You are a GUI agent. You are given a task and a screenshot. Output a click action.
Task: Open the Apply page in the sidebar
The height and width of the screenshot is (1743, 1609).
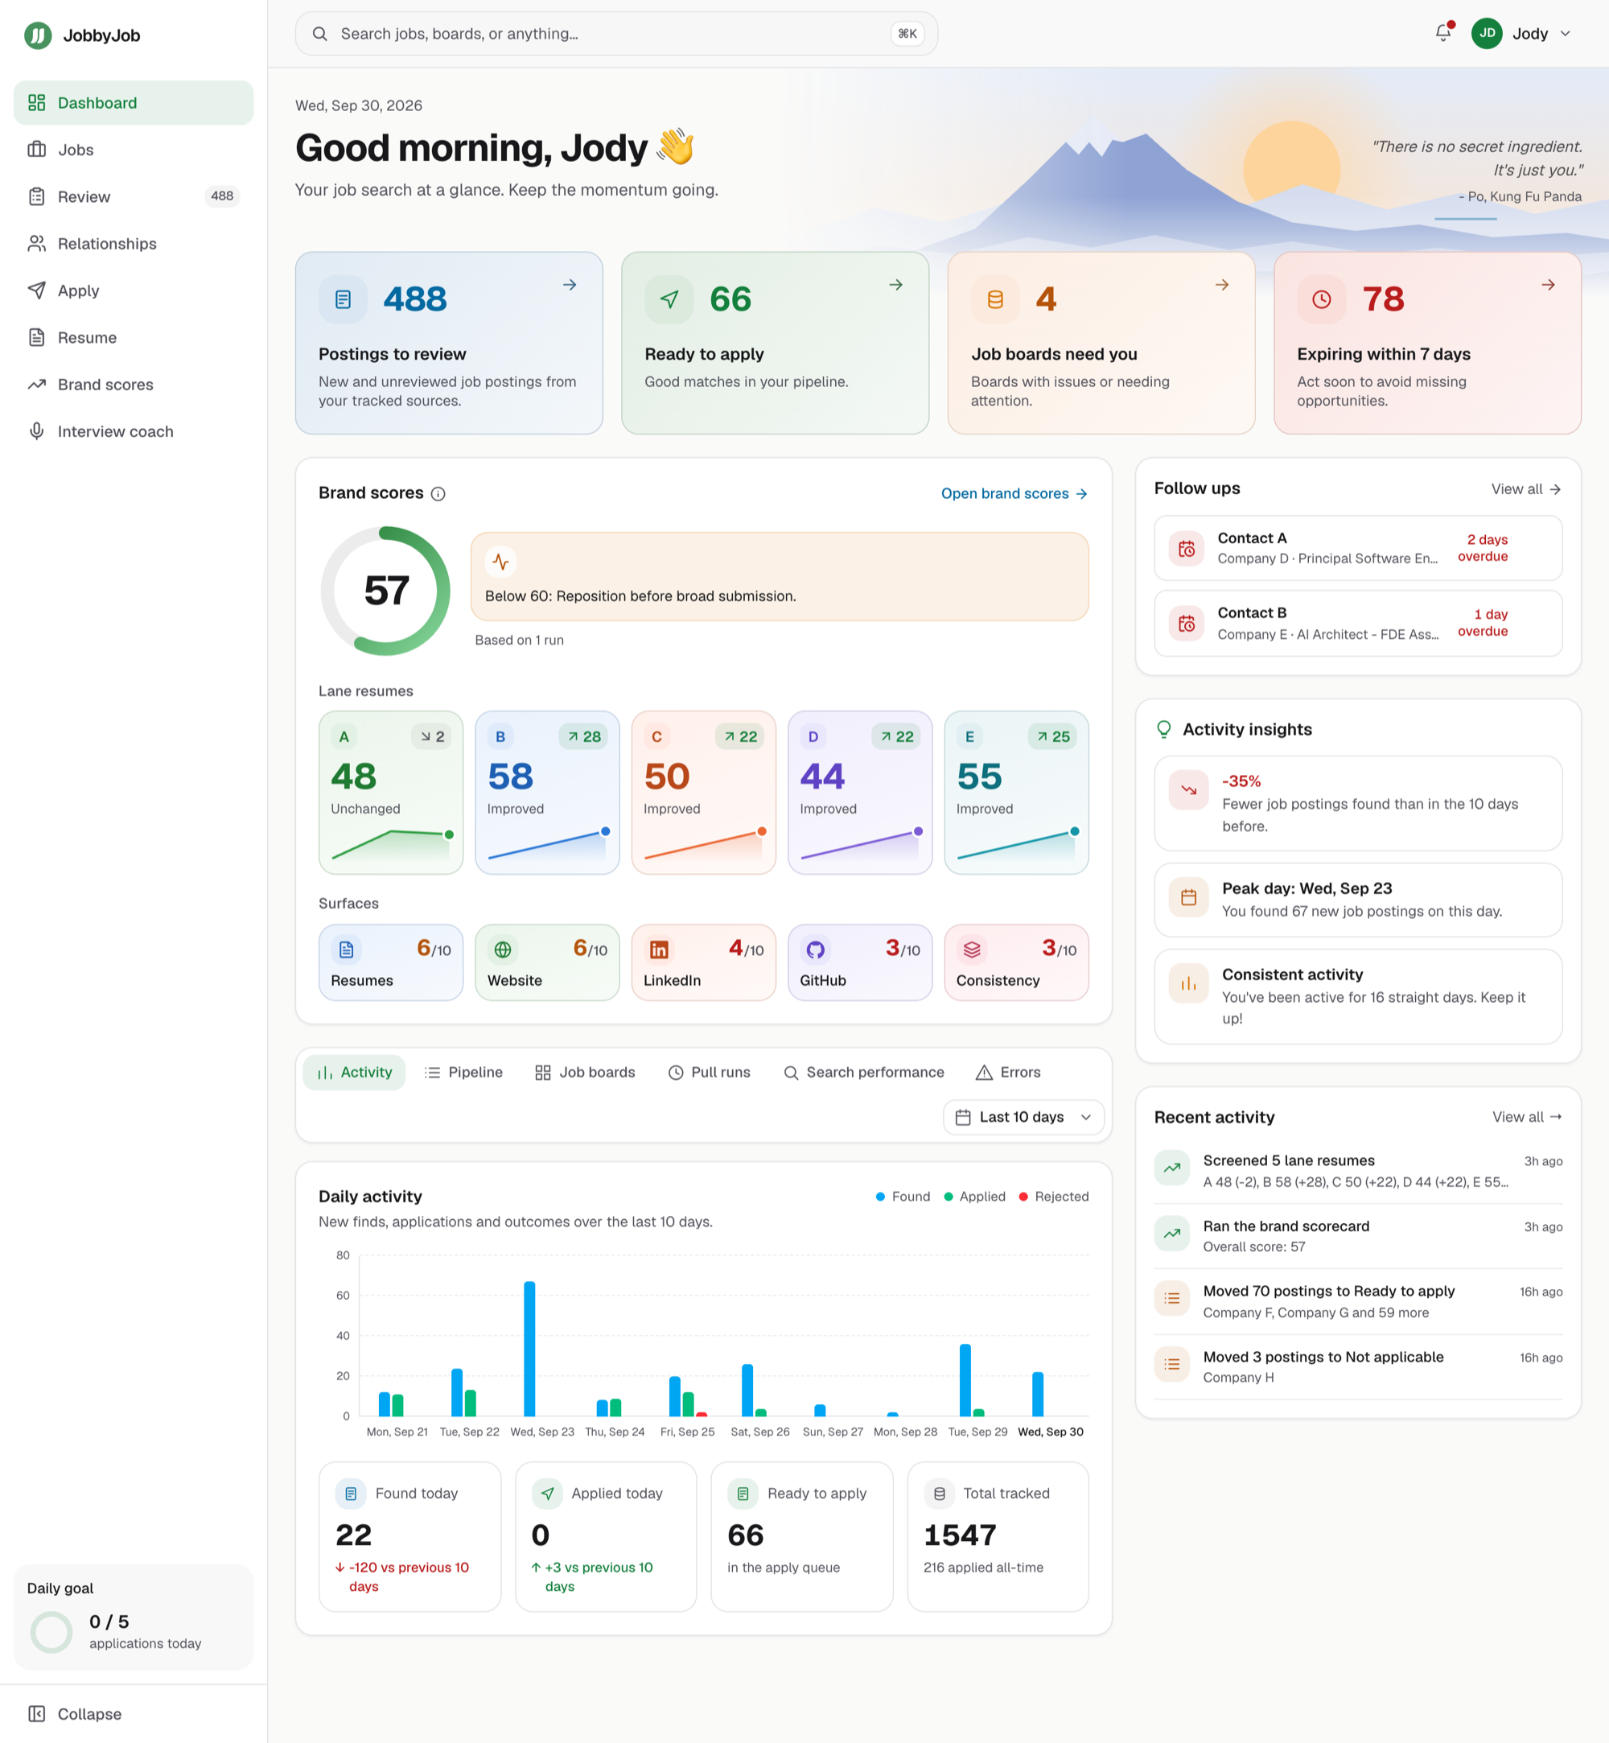coord(134,291)
